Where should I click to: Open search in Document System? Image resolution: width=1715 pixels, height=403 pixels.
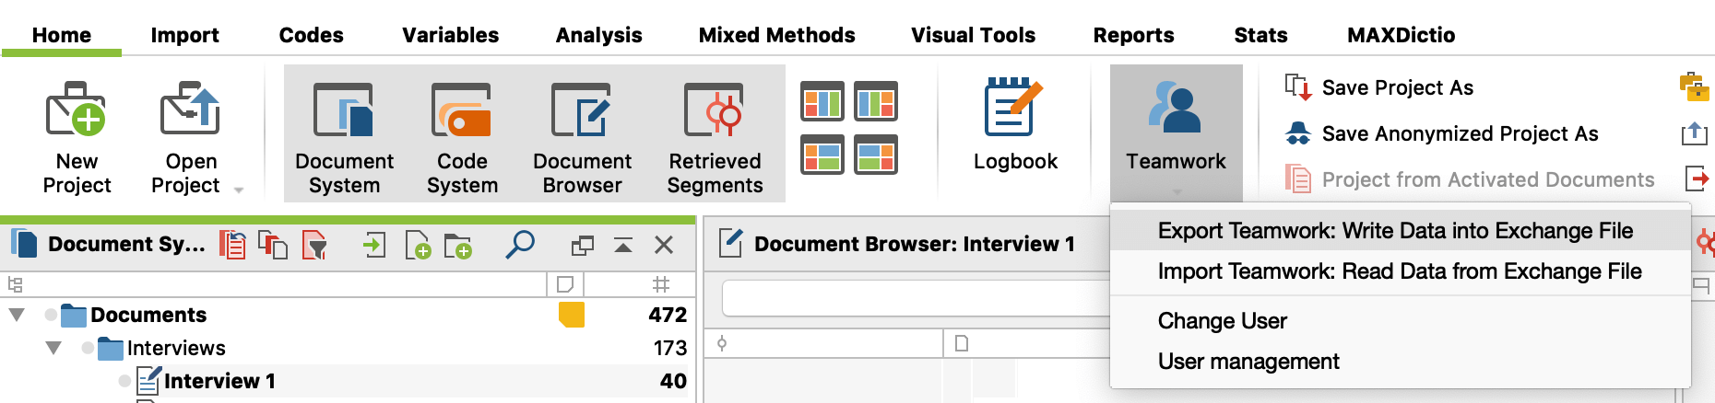click(x=520, y=245)
